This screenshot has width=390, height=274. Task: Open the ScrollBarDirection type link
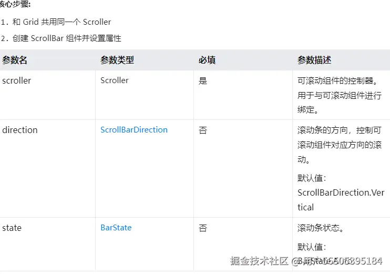134,130
